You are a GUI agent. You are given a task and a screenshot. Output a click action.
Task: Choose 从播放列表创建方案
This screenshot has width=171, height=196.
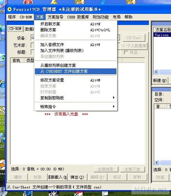76,65
